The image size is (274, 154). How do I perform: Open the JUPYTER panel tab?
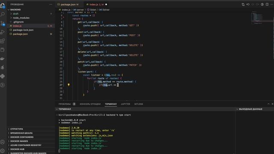125,104
